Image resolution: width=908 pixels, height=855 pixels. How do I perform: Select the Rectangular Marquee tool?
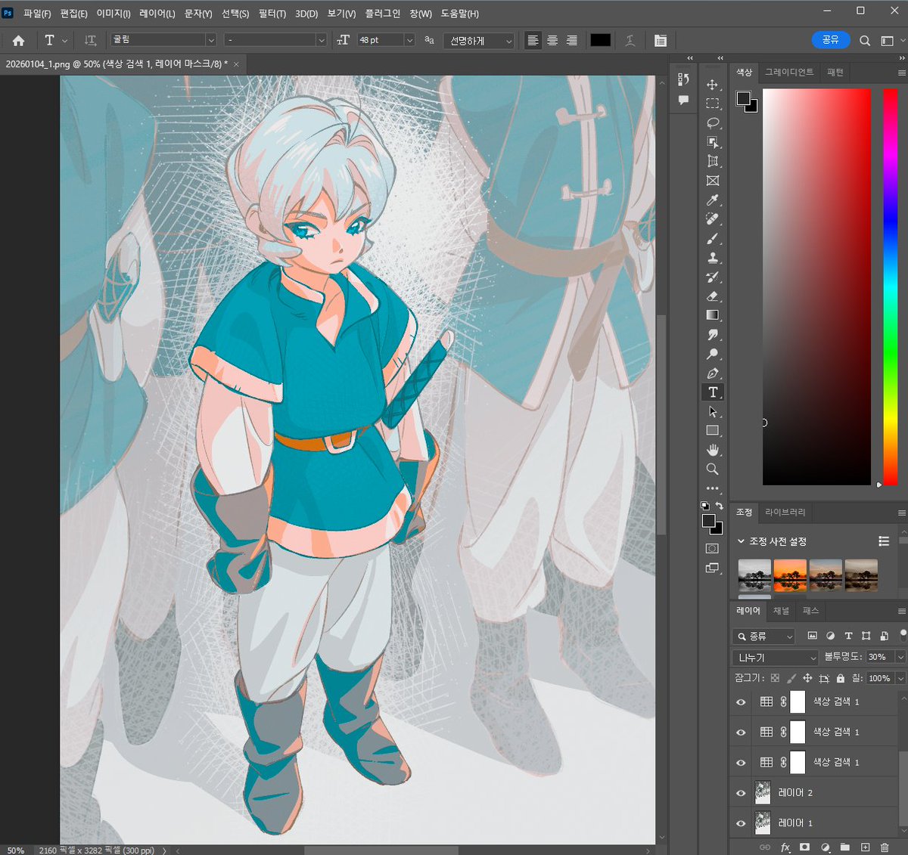[x=712, y=104]
